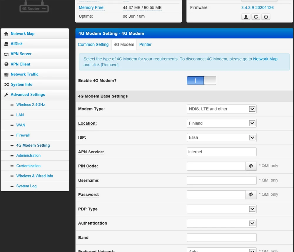
Task: Toggle the Enable 4G Modem switch
Action: click(201, 80)
